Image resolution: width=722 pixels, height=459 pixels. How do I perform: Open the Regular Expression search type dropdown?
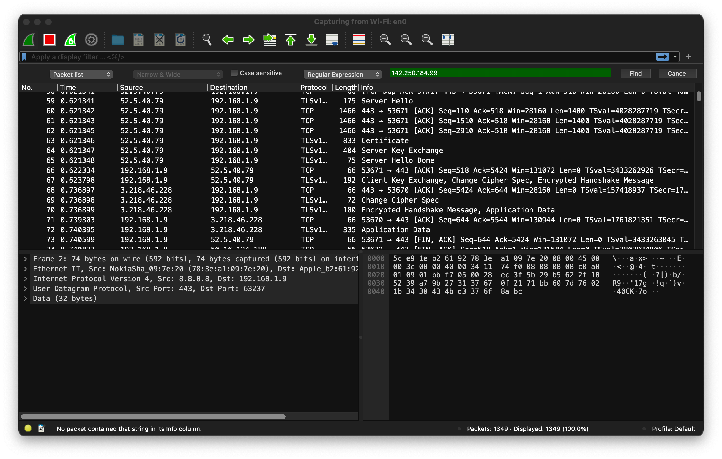(342, 74)
